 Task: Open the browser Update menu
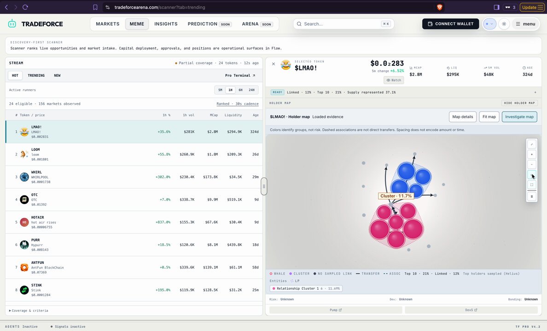coord(532,7)
